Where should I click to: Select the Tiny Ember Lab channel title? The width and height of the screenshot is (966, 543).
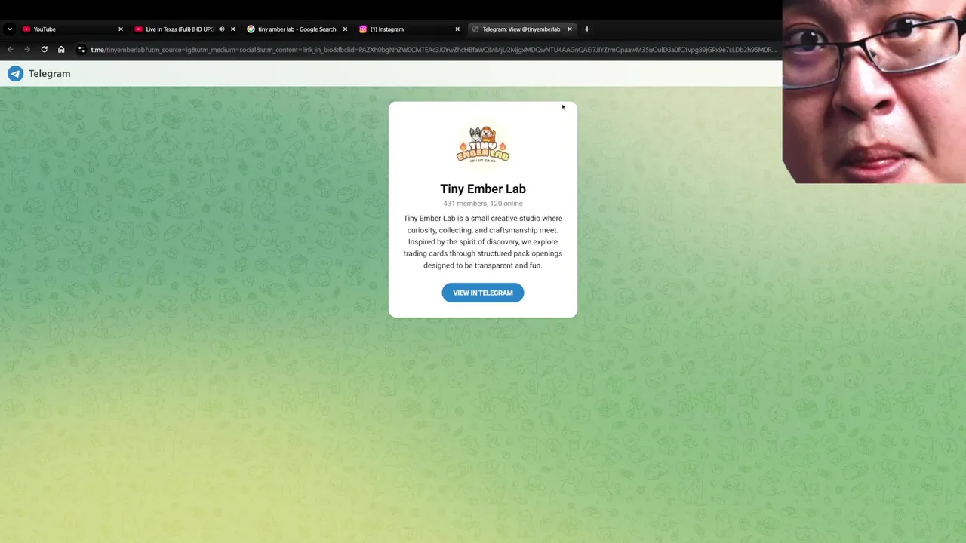click(483, 189)
